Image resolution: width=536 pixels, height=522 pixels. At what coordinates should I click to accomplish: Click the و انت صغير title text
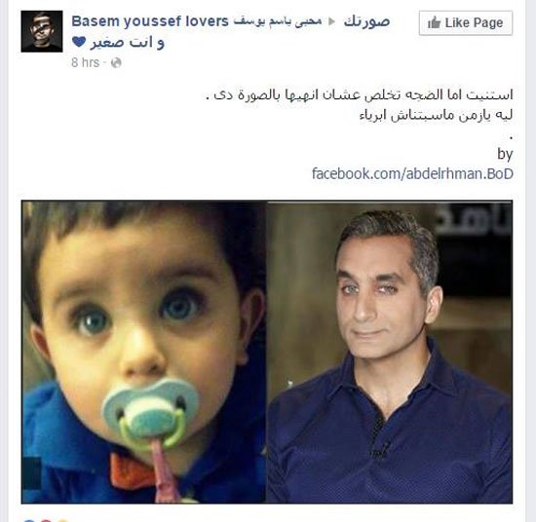coord(127,43)
